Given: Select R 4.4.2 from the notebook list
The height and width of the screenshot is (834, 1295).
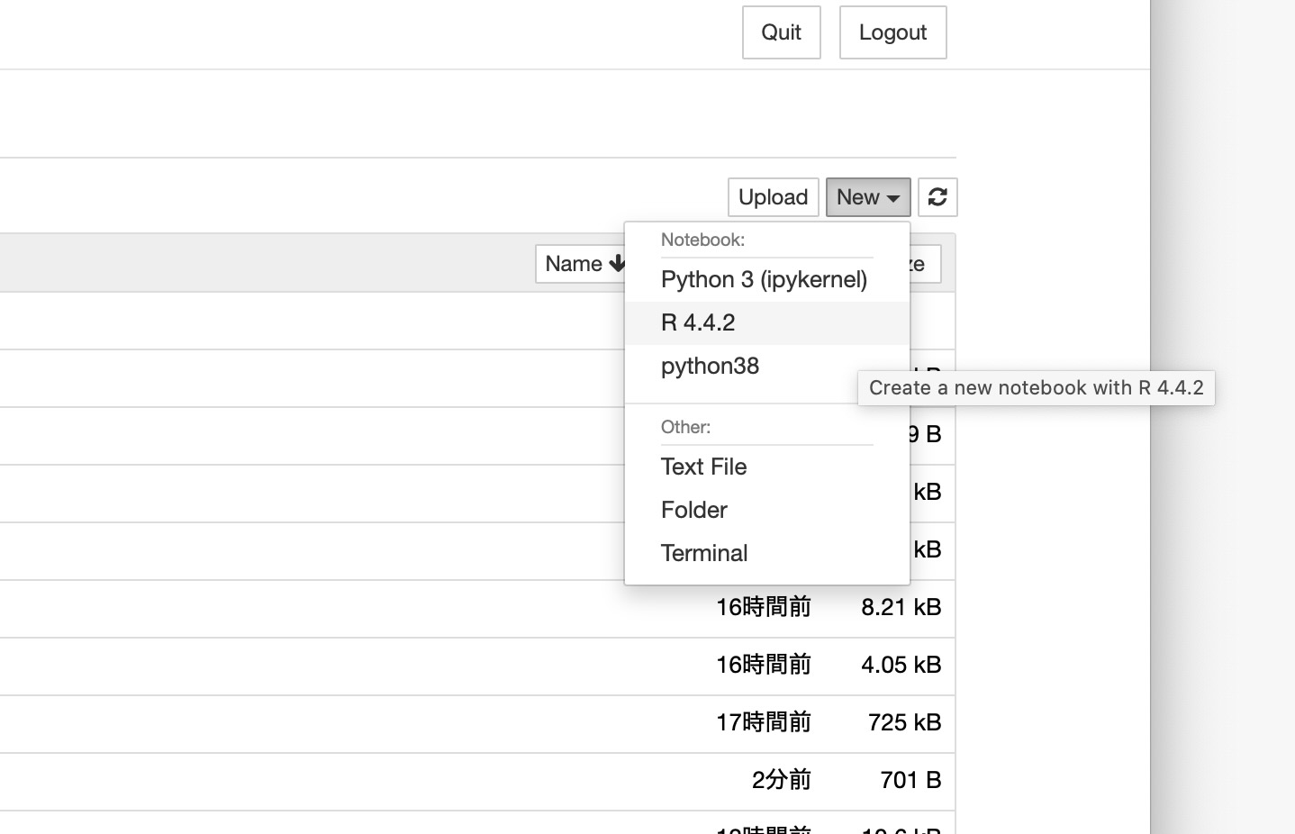Looking at the screenshot, I should pyautogui.click(x=699, y=323).
